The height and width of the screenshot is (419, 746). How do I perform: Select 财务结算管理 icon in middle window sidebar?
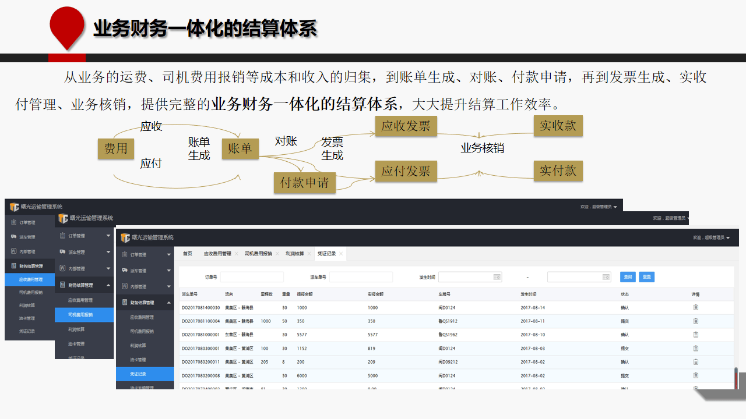tap(63, 285)
